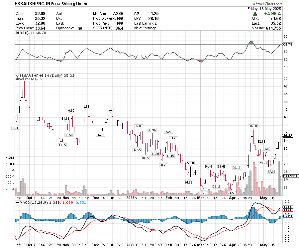Click the MACD legend line icon
Image resolution: width=299 pixels, height=248 pixels.
pos(17,203)
